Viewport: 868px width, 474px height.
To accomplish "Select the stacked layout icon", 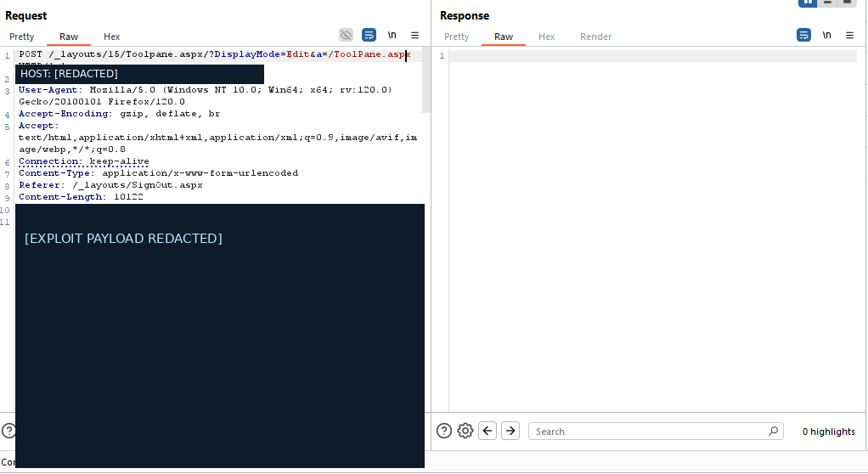I will pos(827,3).
